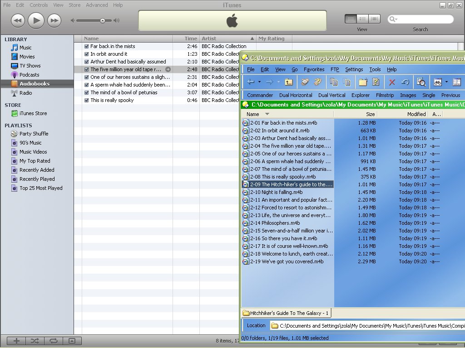Click the undo arrow icon
Viewport: 465px width, 348px height.
pyautogui.click(x=405, y=82)
